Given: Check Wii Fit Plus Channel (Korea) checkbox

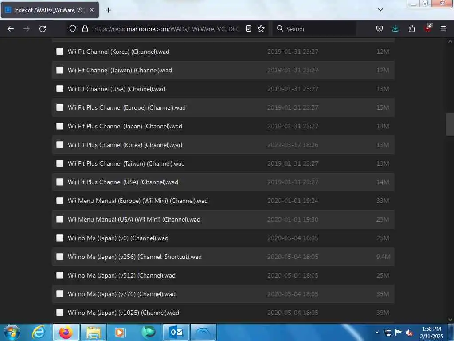Looking at the screenshot, I should [x=60, y=145].
